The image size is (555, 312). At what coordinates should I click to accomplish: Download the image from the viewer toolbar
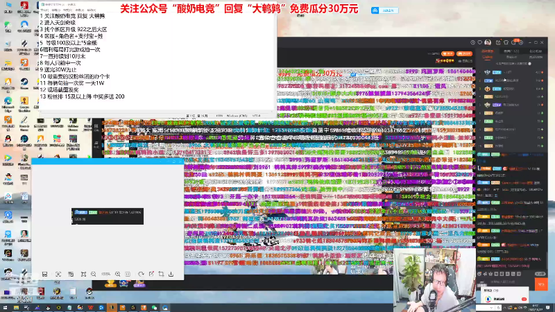tap(171, 274)
